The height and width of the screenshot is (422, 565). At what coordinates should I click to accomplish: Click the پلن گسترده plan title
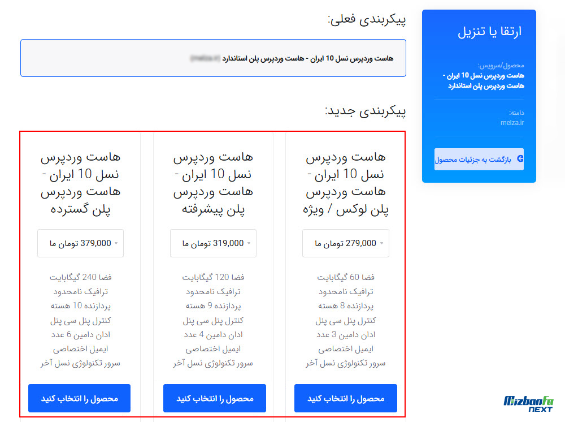coord(80,183)
